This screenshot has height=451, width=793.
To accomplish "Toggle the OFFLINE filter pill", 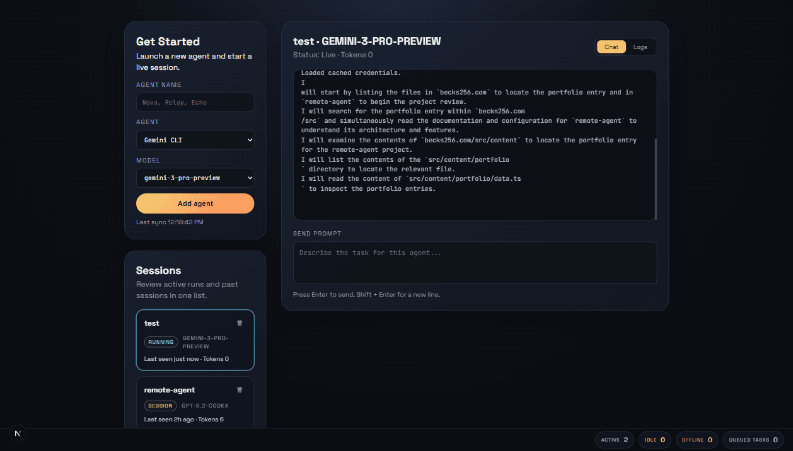I will tap(697, 440).
